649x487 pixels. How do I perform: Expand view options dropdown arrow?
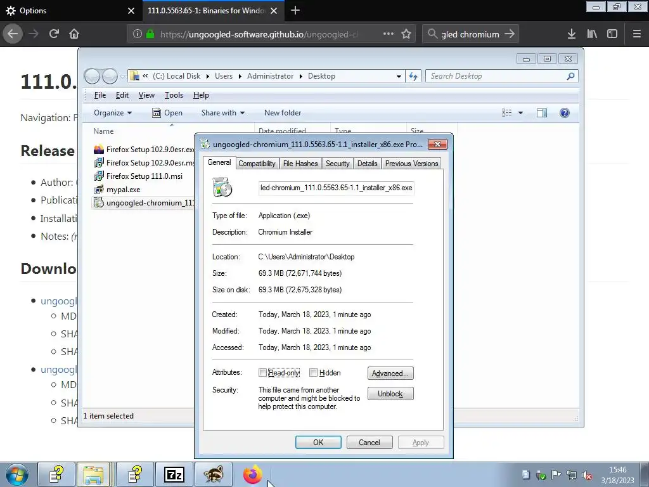[521, 113]
